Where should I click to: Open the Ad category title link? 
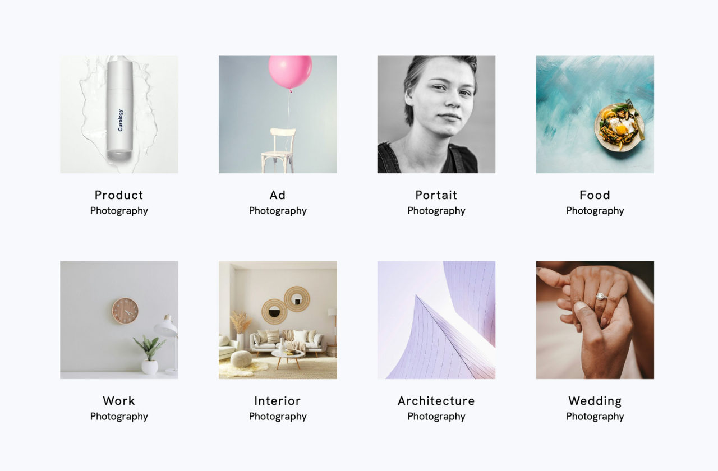(x=278, y=195)
